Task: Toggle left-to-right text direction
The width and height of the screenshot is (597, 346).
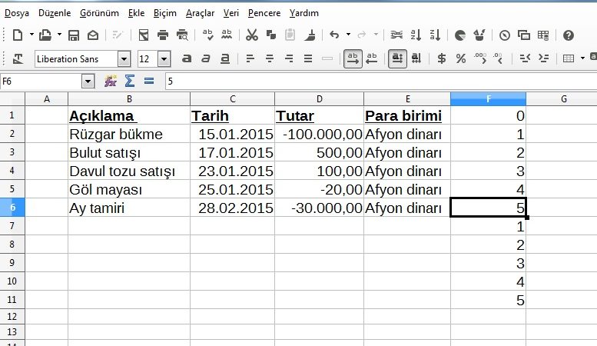Action: click(x=353, y=58)
